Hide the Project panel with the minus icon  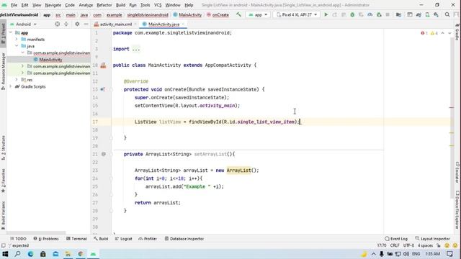86,24
